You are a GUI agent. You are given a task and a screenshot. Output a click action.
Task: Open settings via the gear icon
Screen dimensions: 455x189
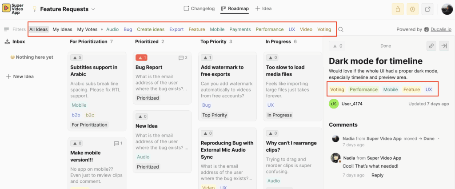(x=413, y=9)
